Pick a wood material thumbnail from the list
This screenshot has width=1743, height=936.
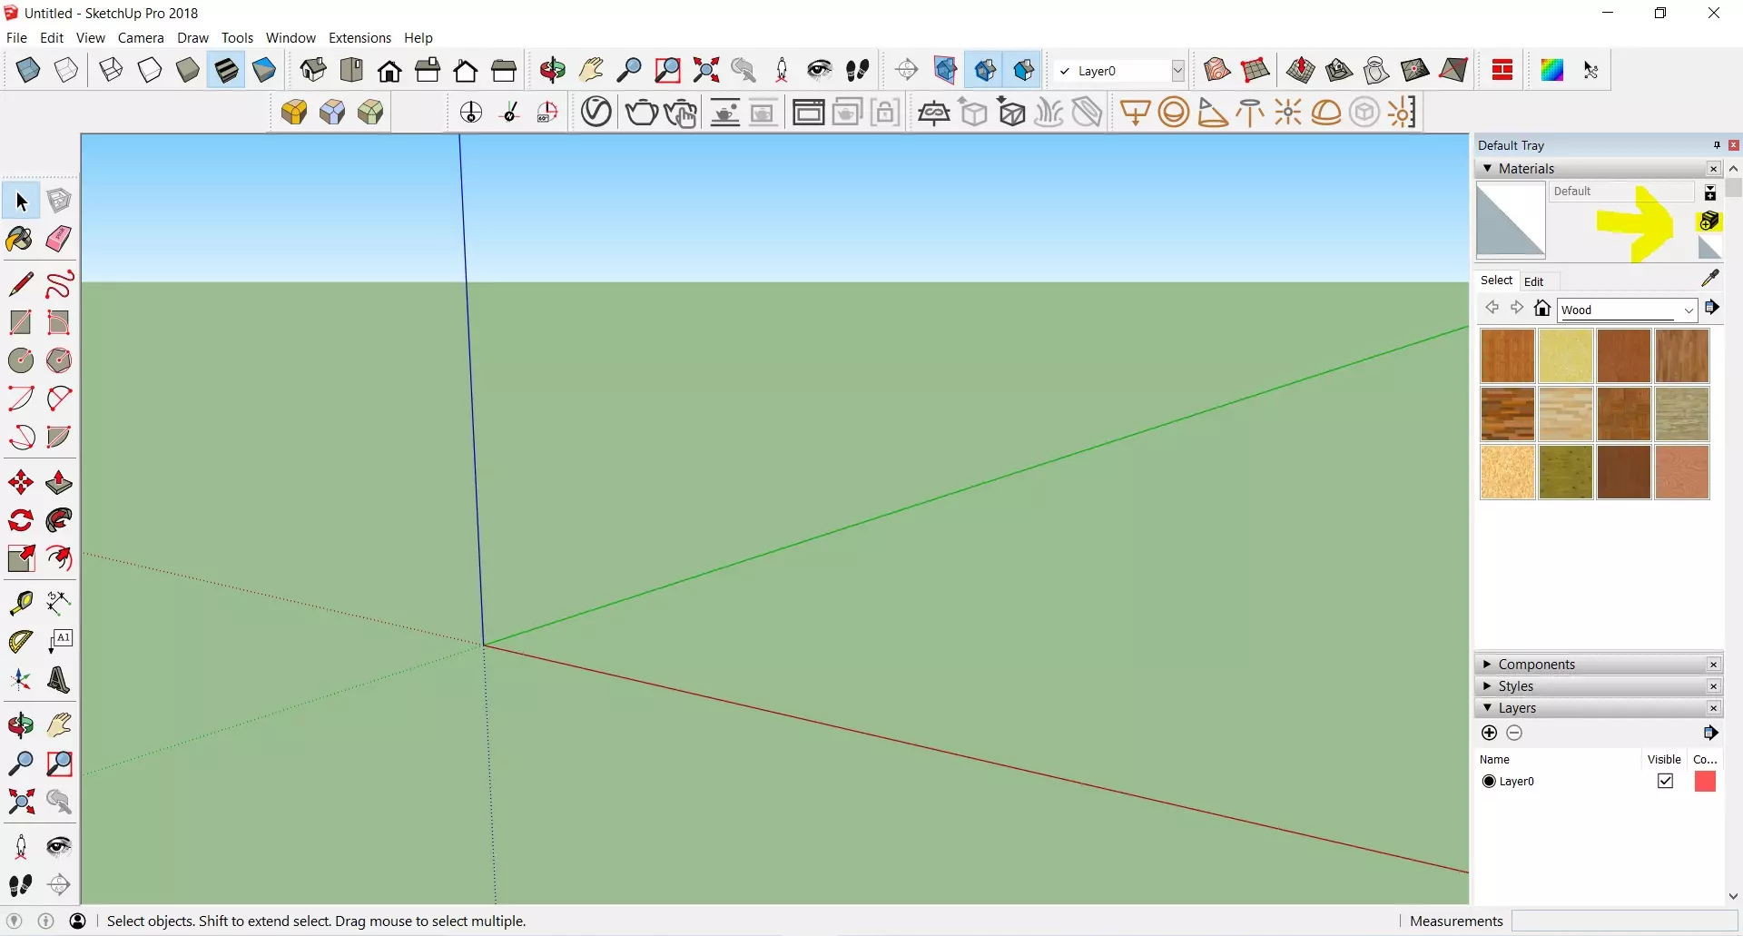click(x=1507, y=356)
